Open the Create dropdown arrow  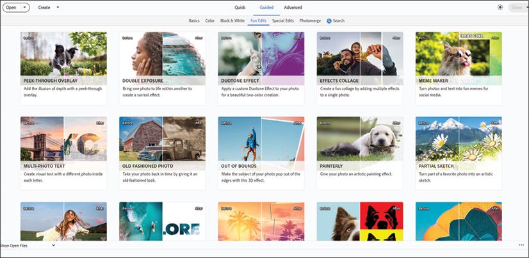pyautogui.click(x=58, y=8)
